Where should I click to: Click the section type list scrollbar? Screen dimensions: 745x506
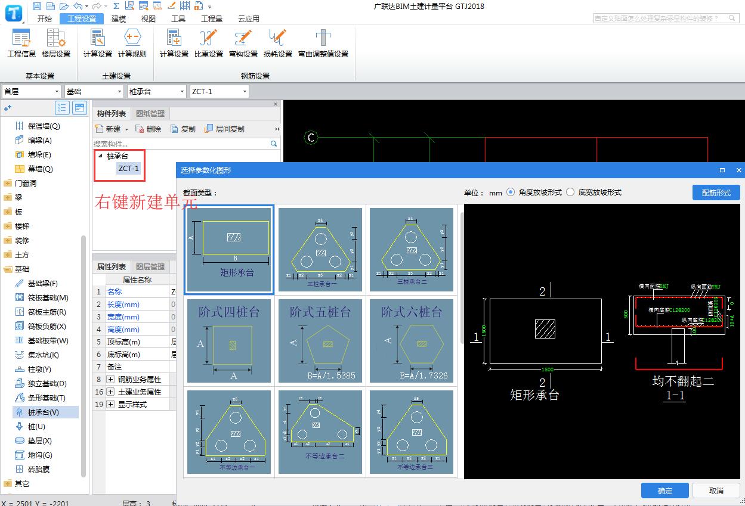click(462, 277)
